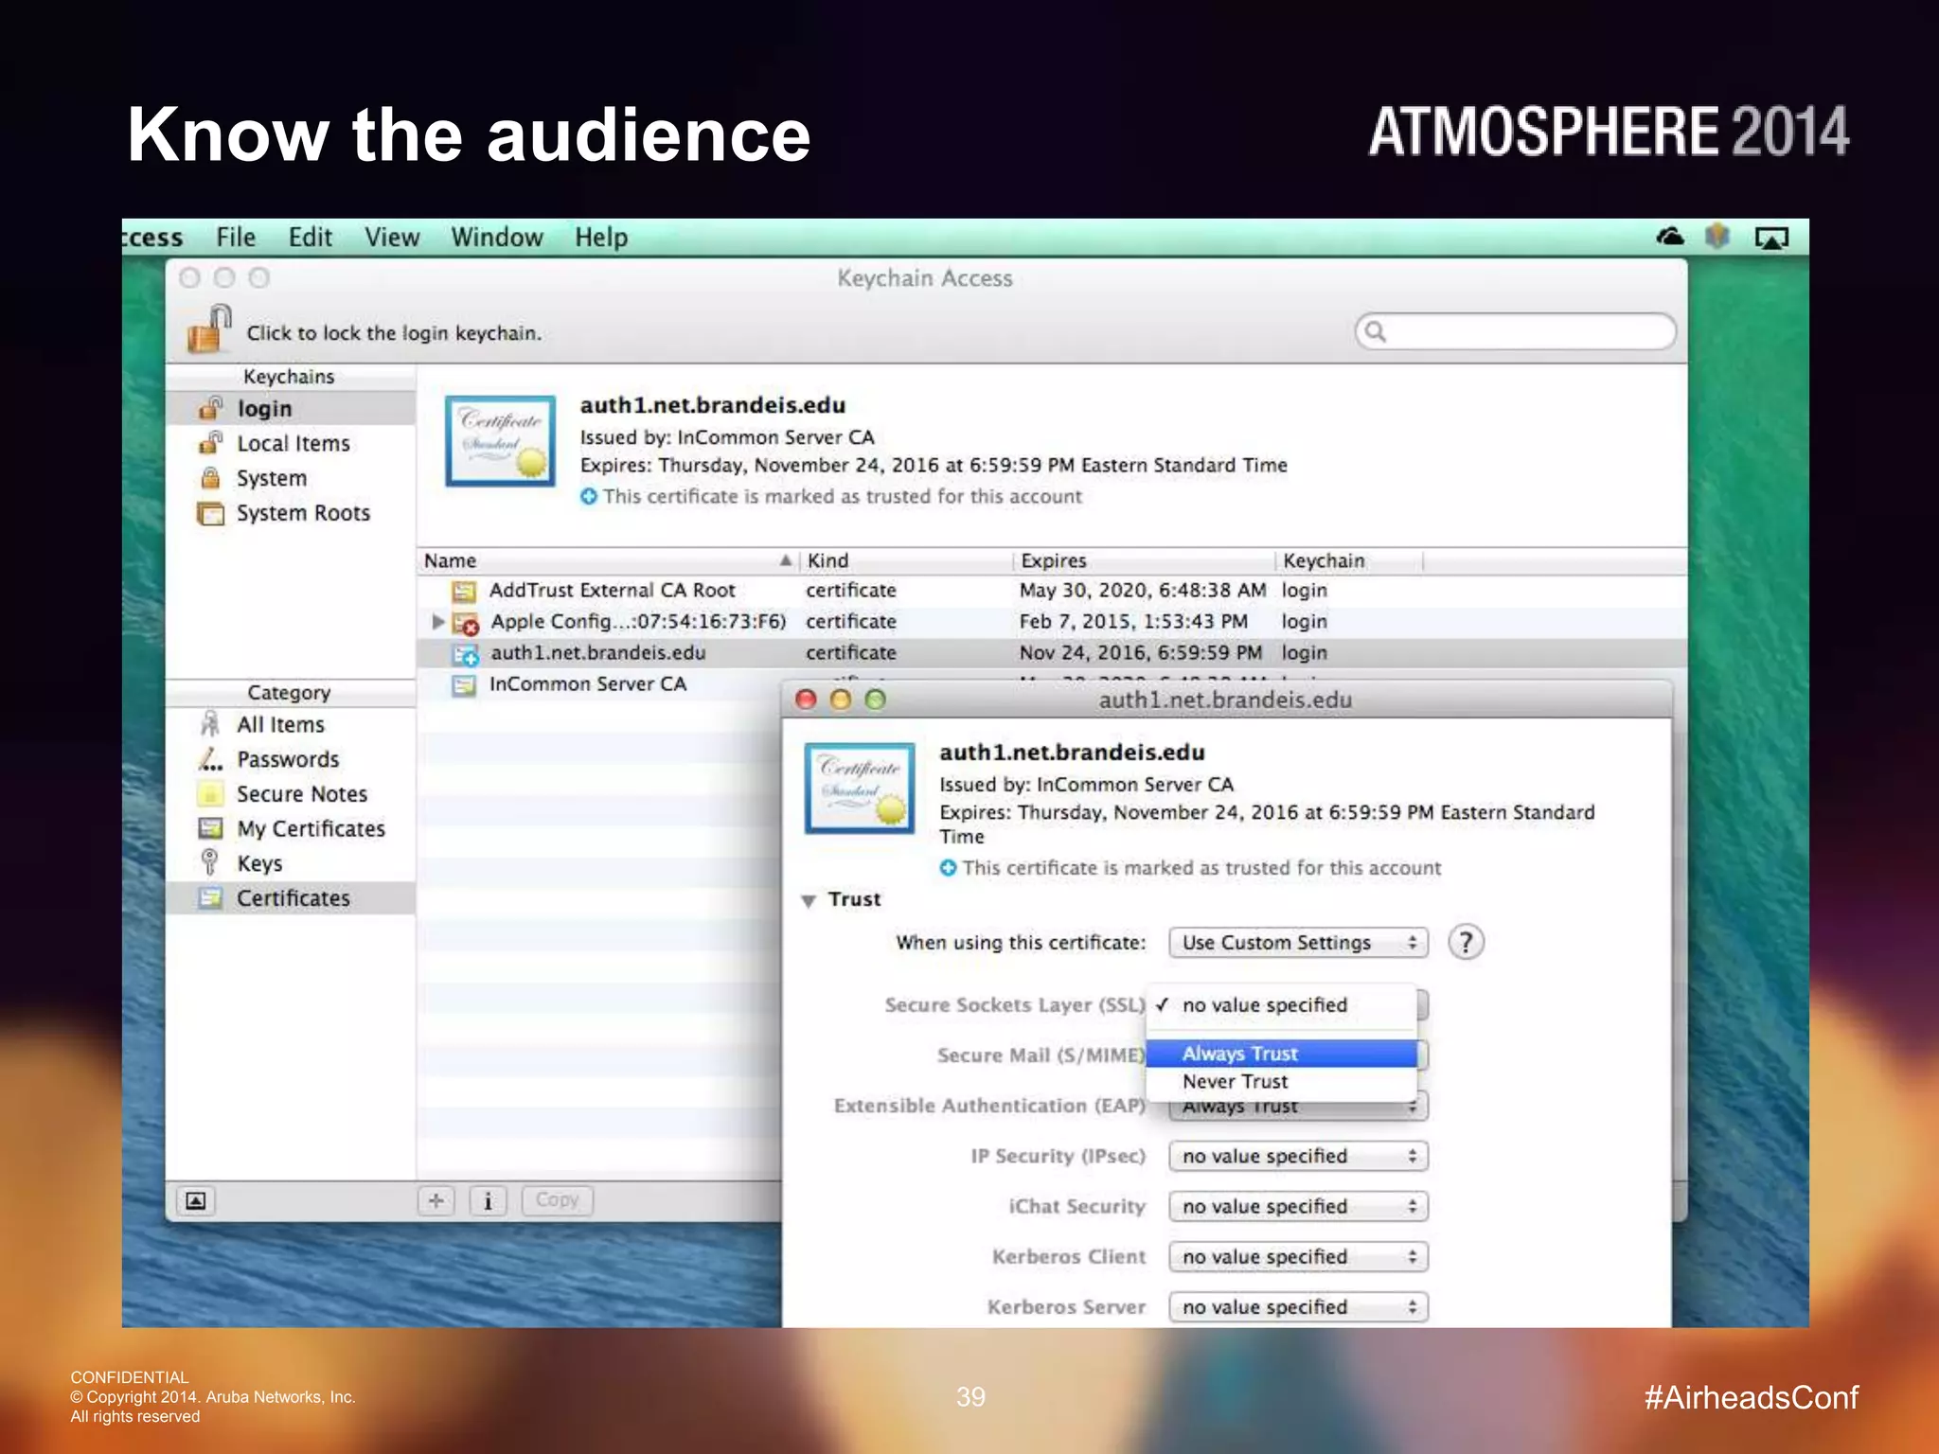Show the Keys category

point(291,863)
